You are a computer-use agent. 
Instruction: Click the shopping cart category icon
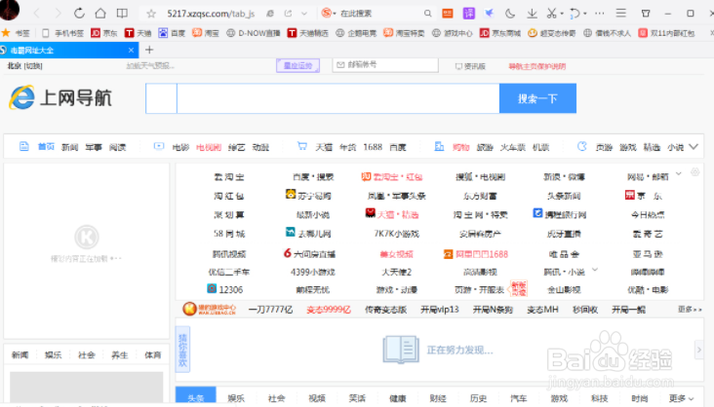(302, 146)
